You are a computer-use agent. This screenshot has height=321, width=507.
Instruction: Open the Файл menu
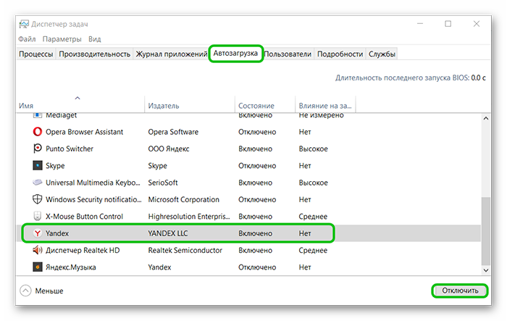click(x=27, y=39)
